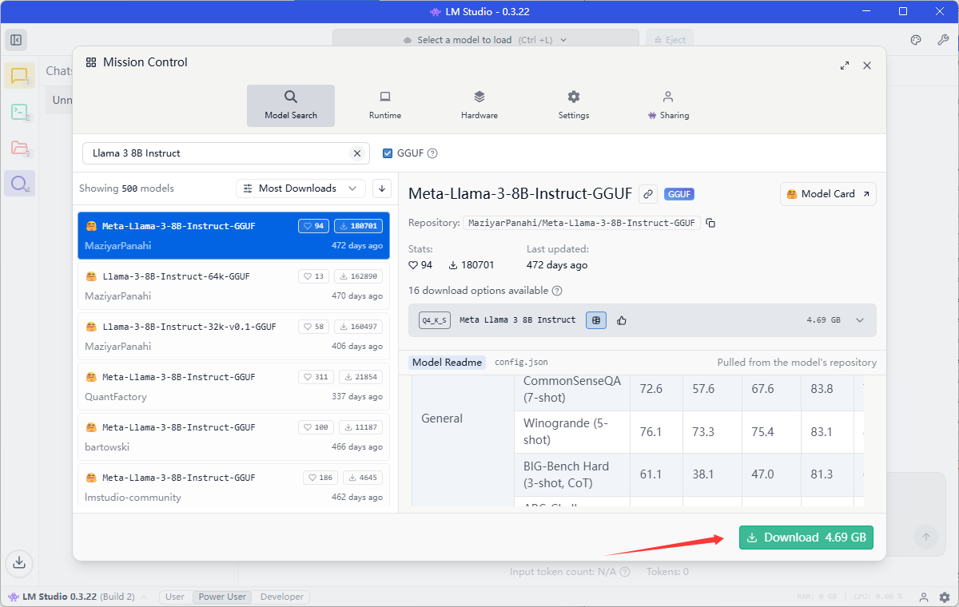The image size is (959, 607).
Task: Open the Model Card link button
Action: 828,194
